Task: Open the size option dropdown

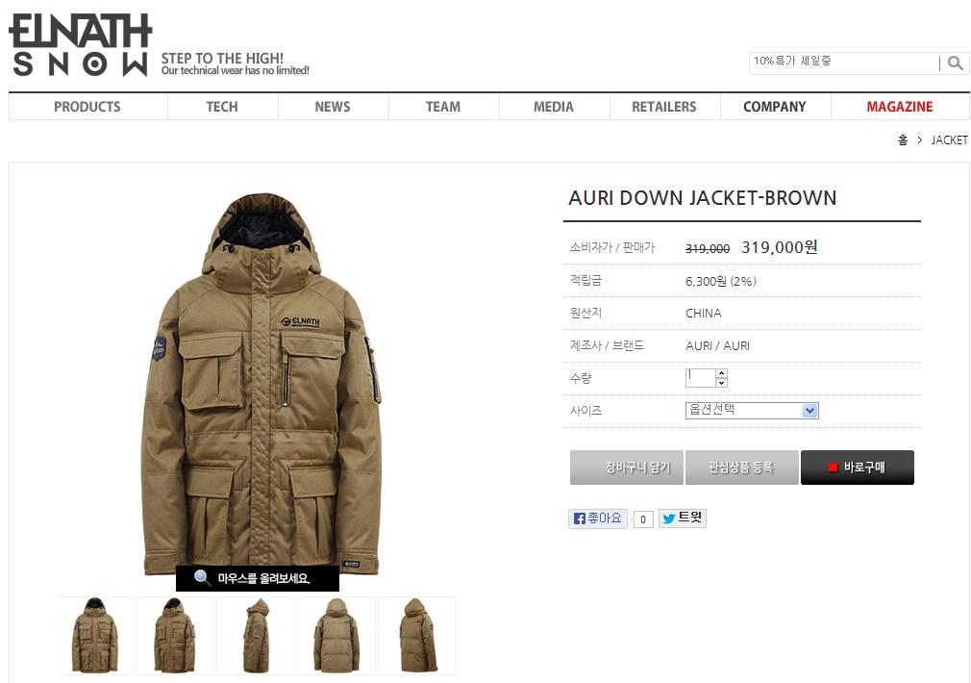Action: click(752, 411)
